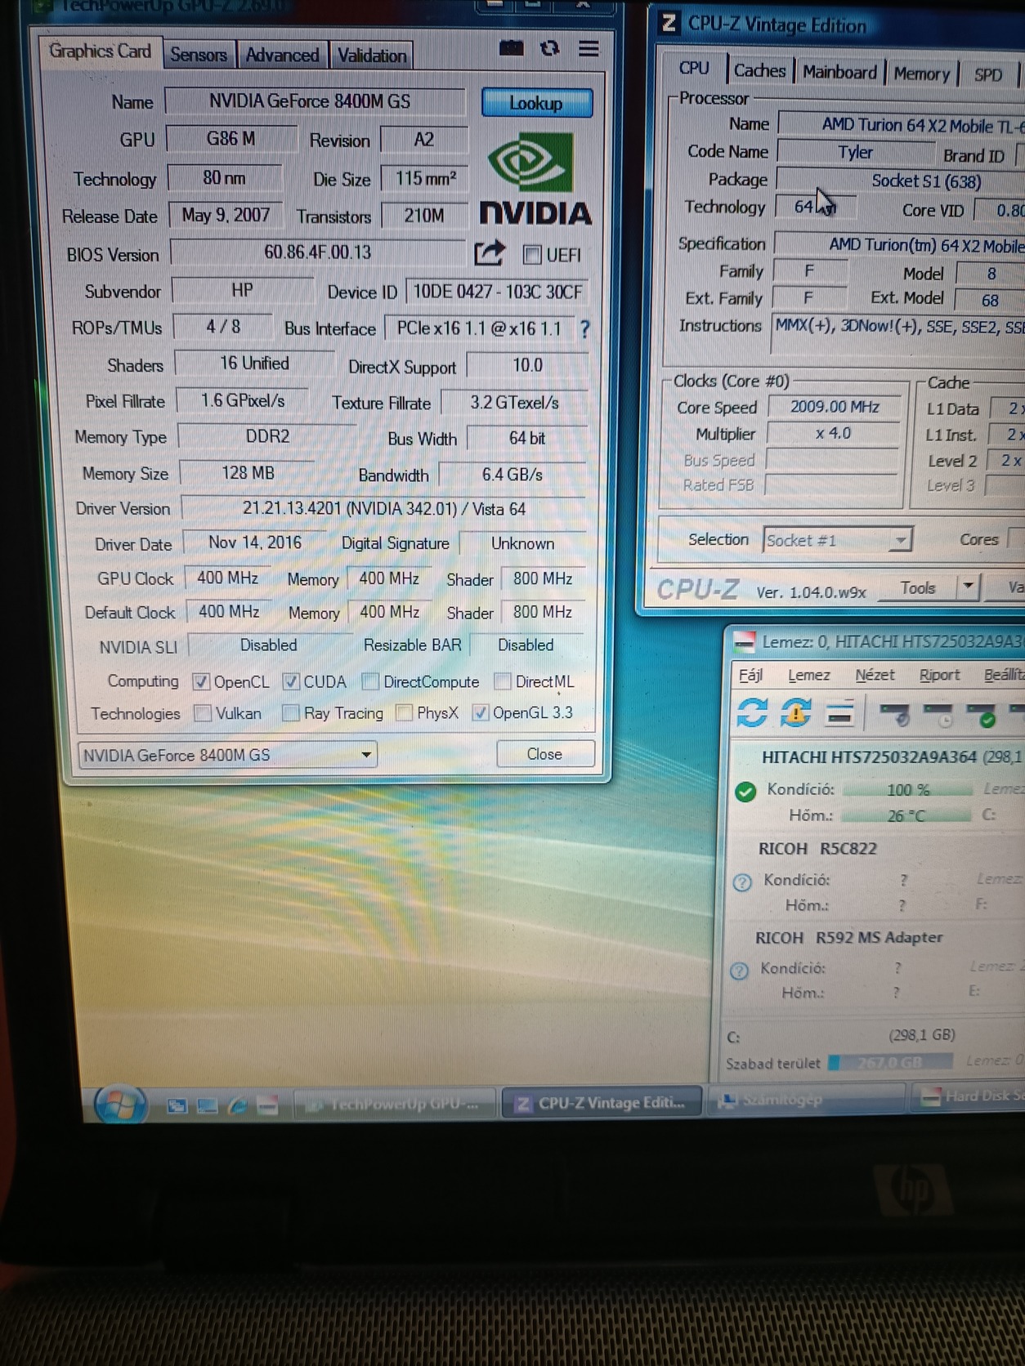
Task: Switch to CPU-Z Vintage Edition taskbar button
Action: 602,1103
